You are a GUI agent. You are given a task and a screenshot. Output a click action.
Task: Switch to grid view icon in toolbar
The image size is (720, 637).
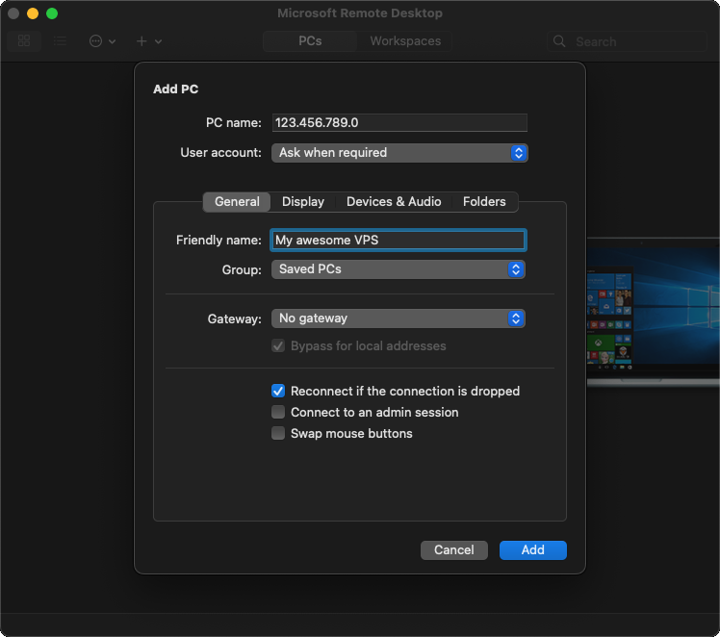pos(24,41)
